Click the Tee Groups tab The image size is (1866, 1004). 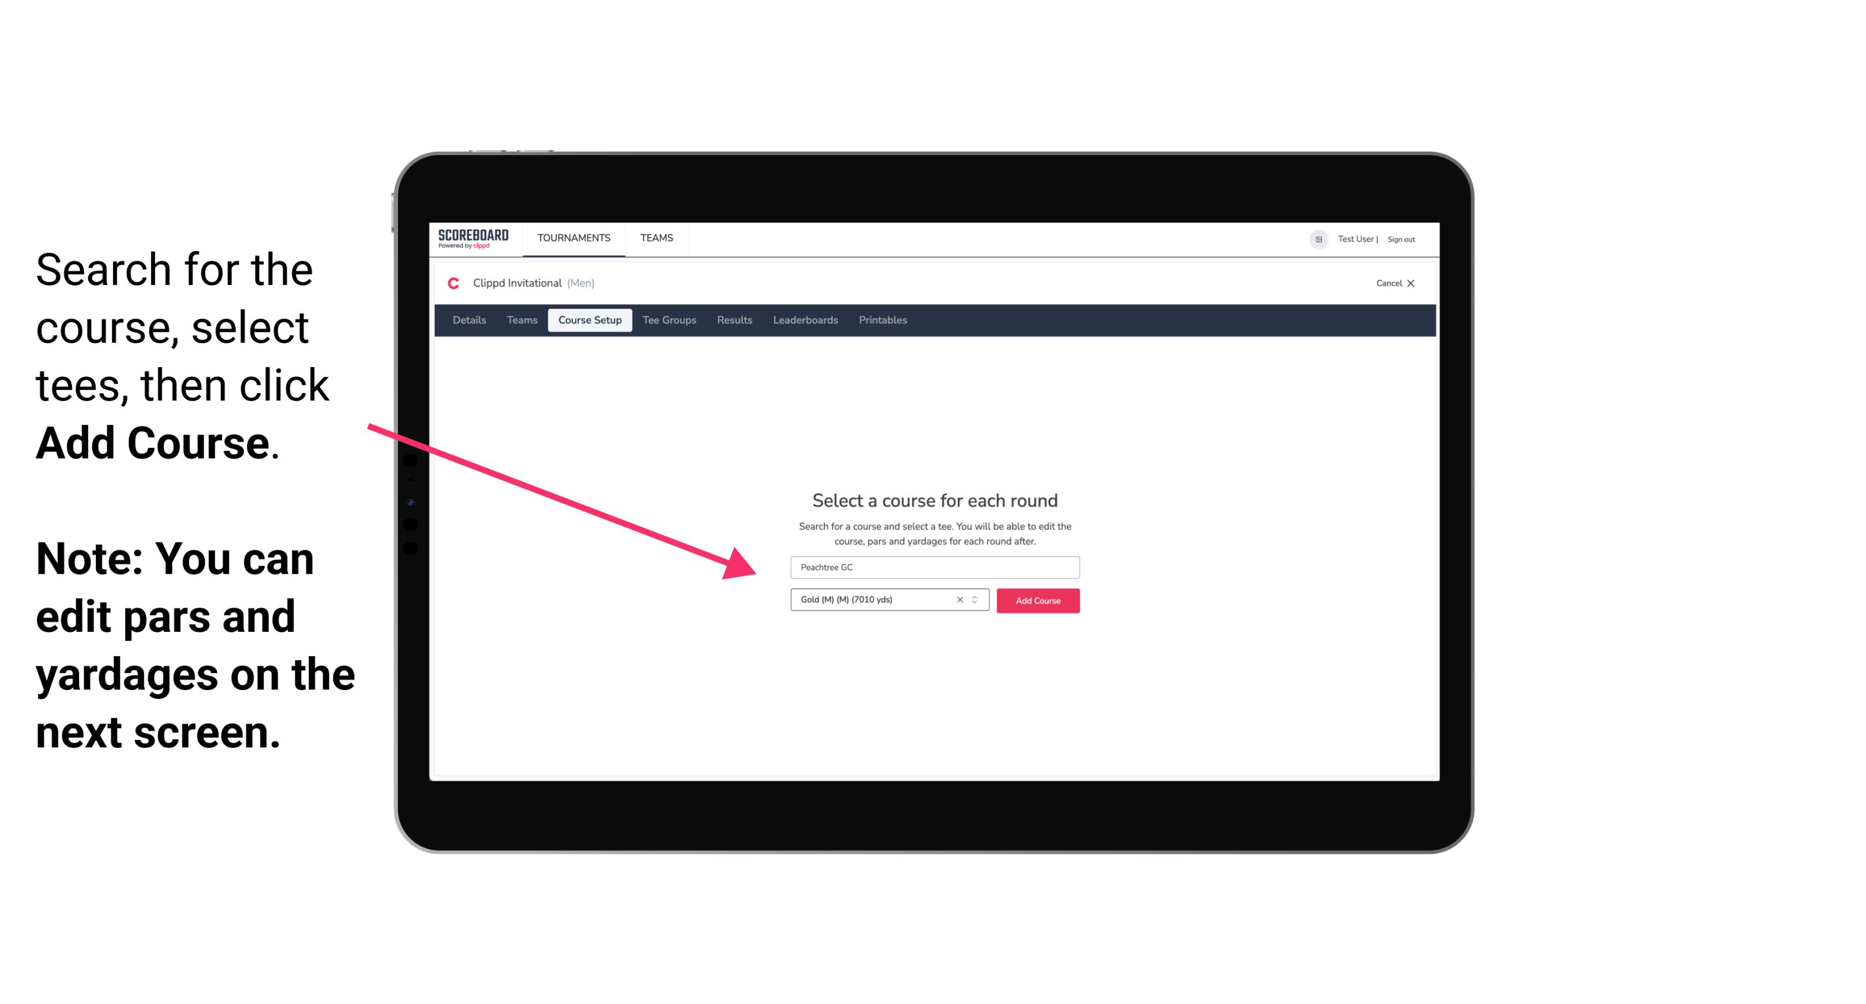669,320
